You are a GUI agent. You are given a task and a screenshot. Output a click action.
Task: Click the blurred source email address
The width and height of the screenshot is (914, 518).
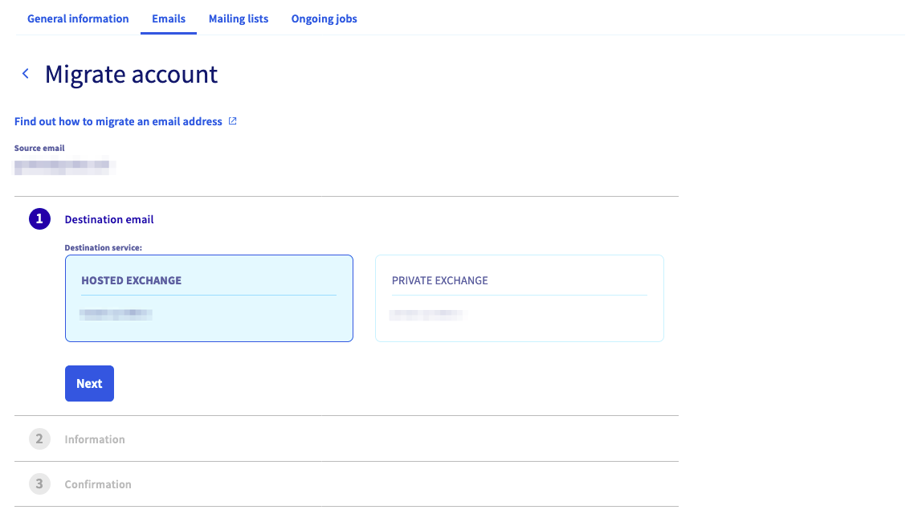point(65,167)
